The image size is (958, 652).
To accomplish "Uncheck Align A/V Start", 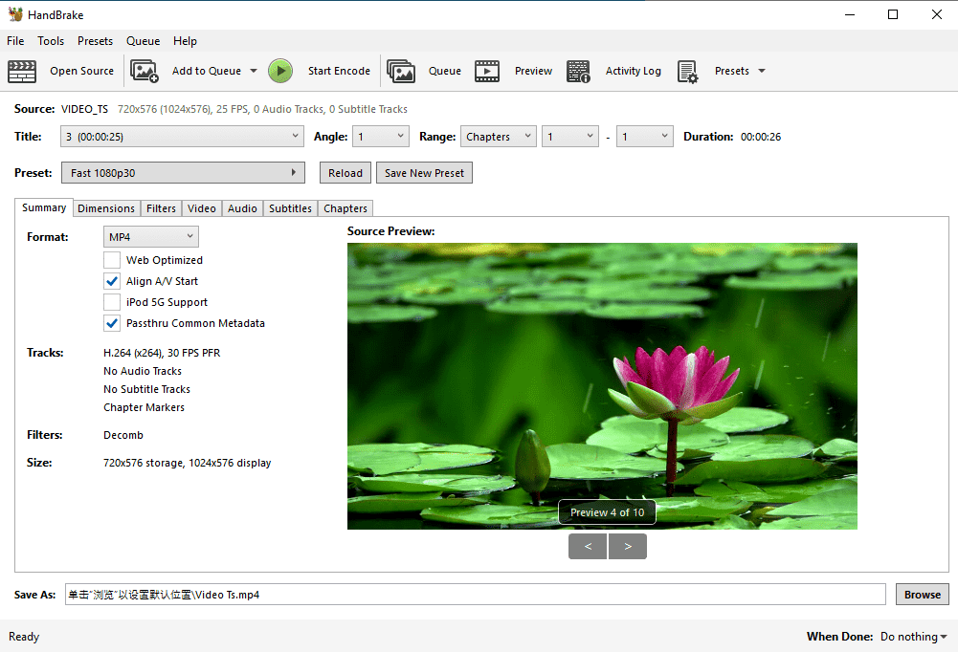I will 112,281.
